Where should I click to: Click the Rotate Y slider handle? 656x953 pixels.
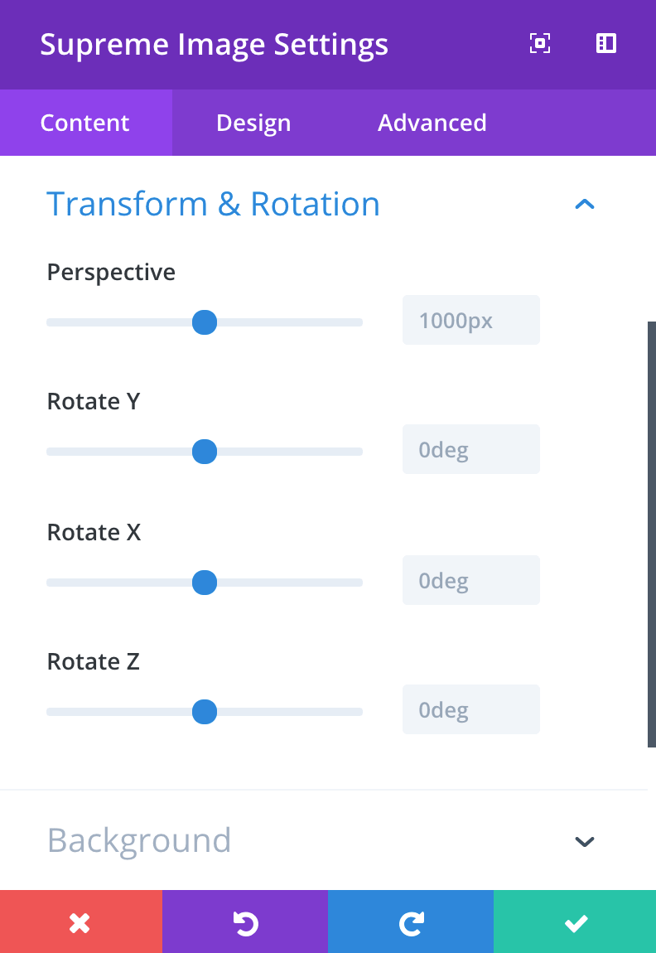click(205, 452)
